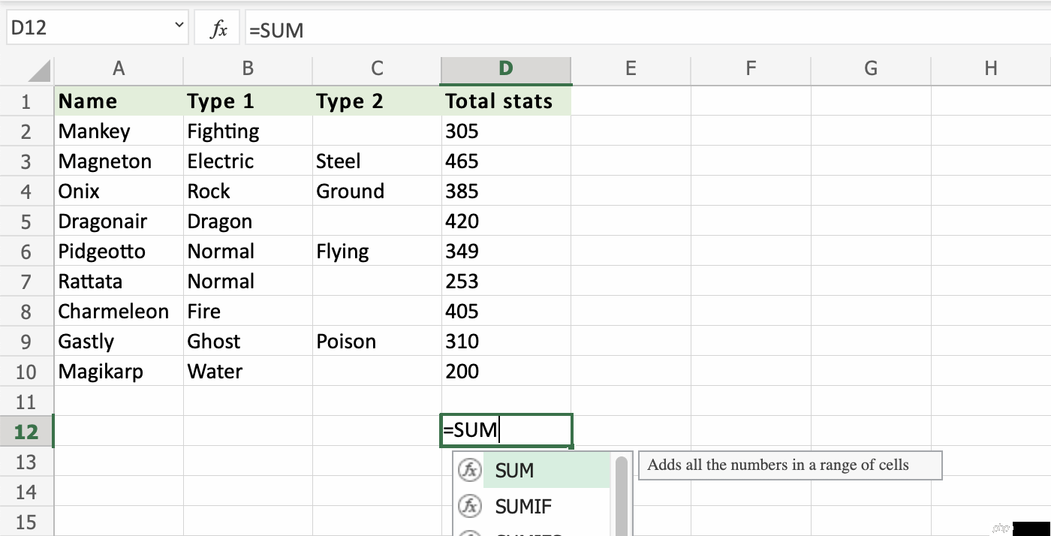Select row 5 header
The image size is (1051, 536).
point(26,221)
